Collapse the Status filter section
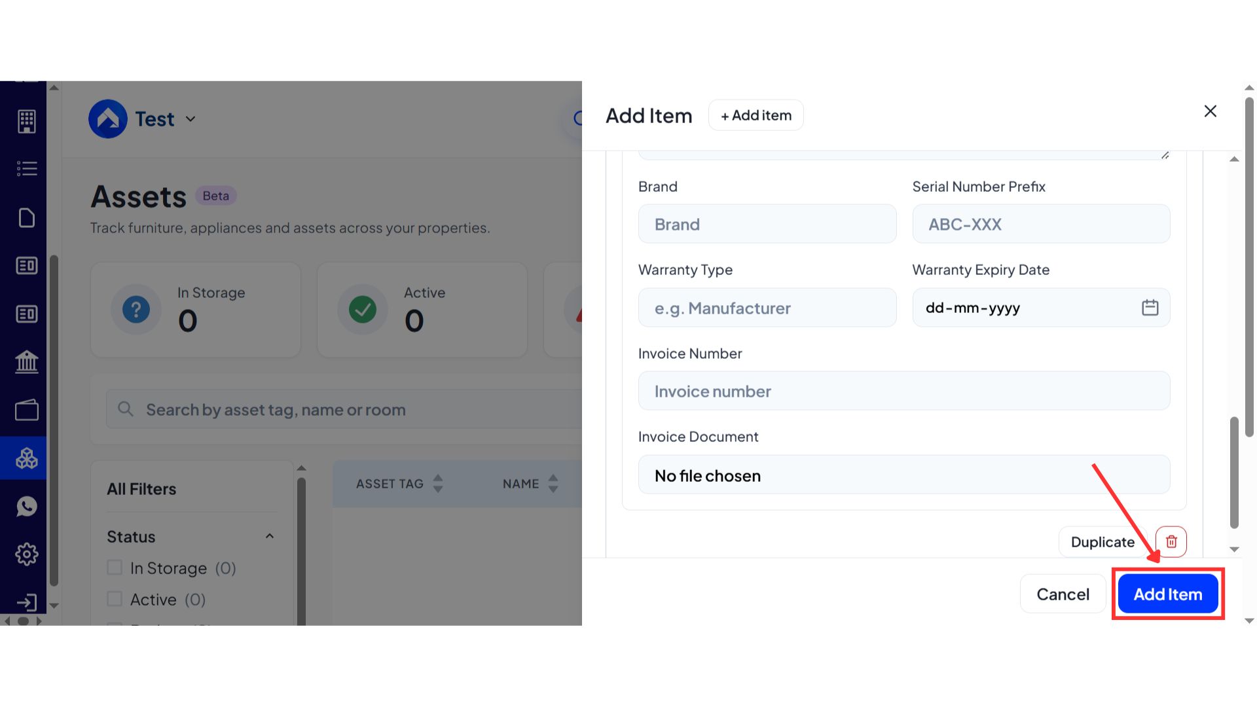This screenshot has height=707, width=1257. pos(269,536)
